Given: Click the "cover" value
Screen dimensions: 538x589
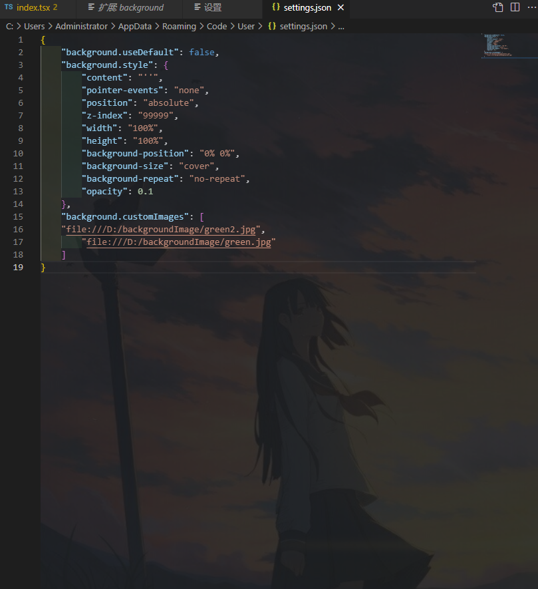Looking at the screenshot, I should click(196, 166).
